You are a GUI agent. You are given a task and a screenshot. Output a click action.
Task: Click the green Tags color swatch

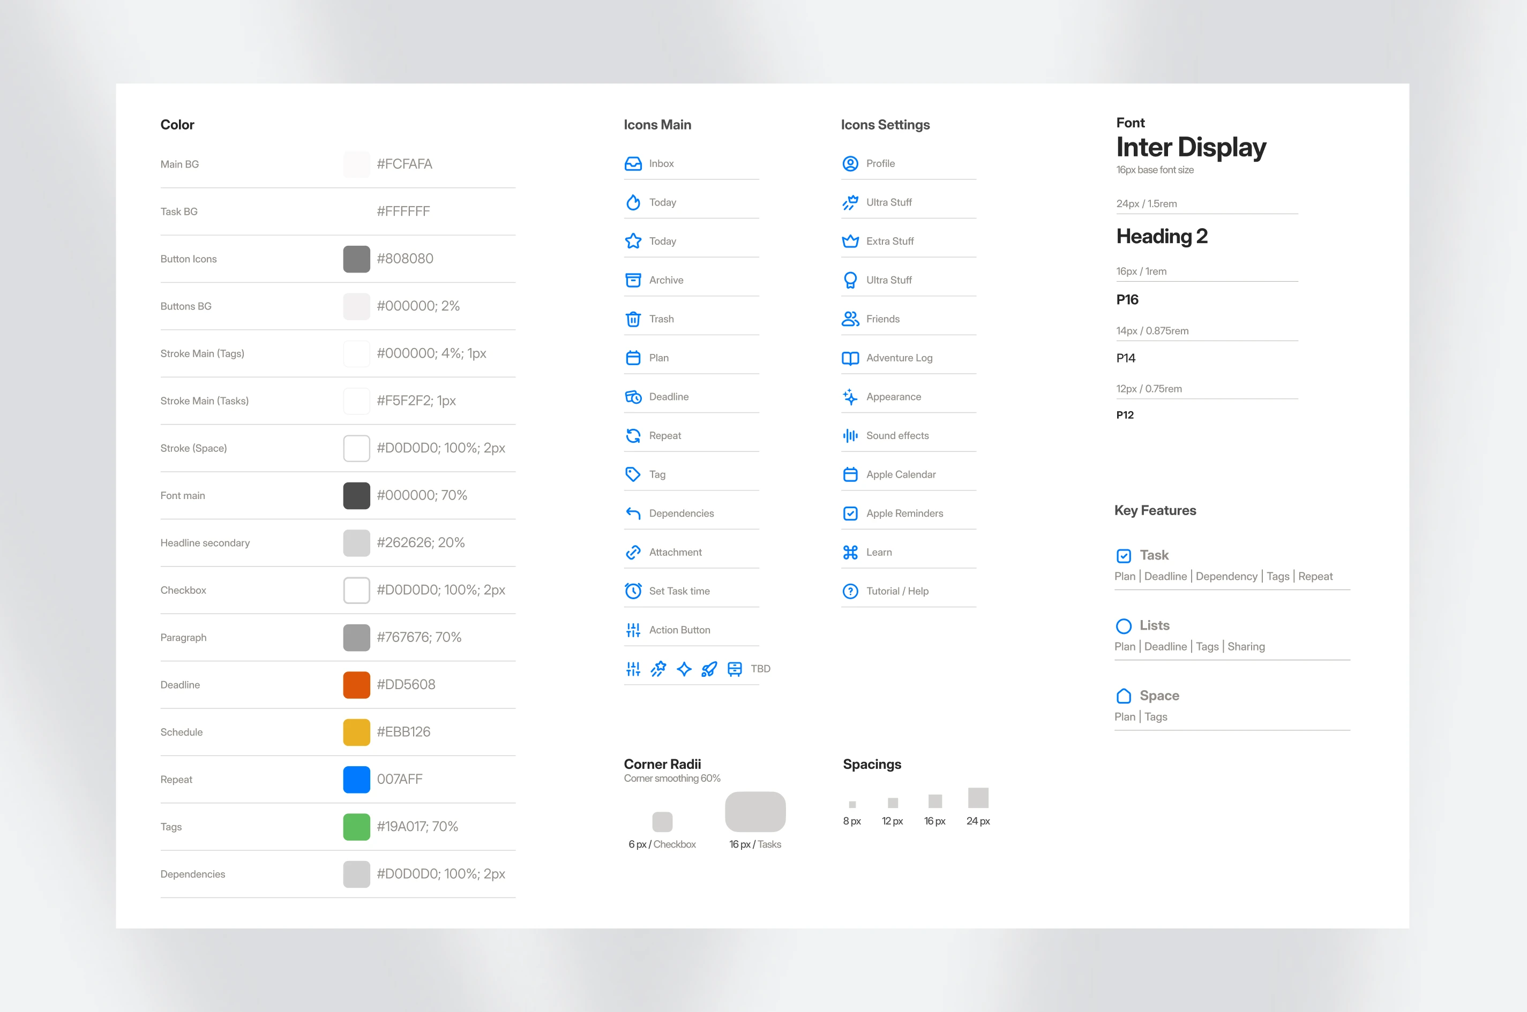[x=356, y=827]
